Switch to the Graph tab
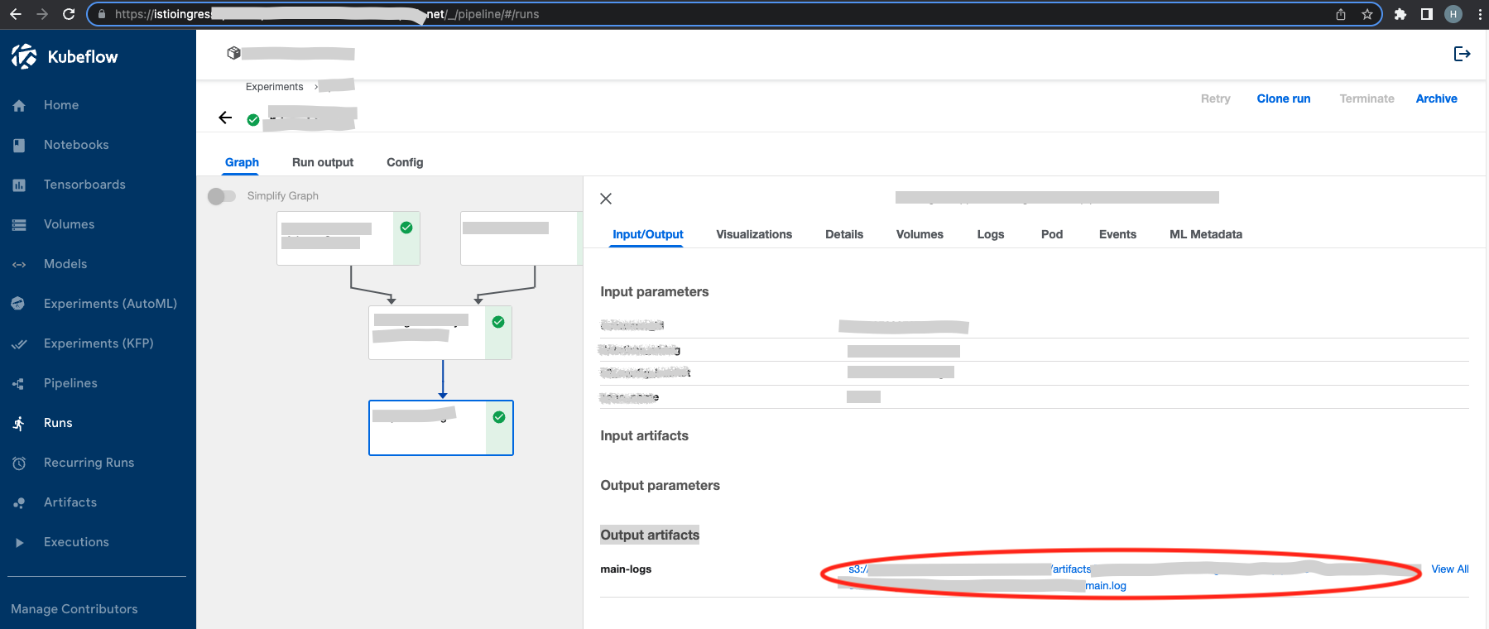 click(x=242, y=162)
